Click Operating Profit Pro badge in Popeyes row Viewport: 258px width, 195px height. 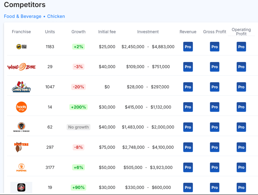coord(241,167)
